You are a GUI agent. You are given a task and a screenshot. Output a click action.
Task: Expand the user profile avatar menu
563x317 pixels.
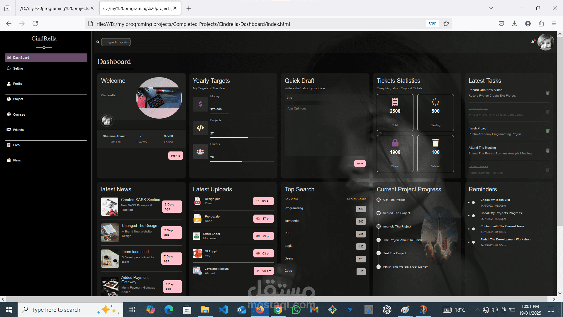coord(546,42)
